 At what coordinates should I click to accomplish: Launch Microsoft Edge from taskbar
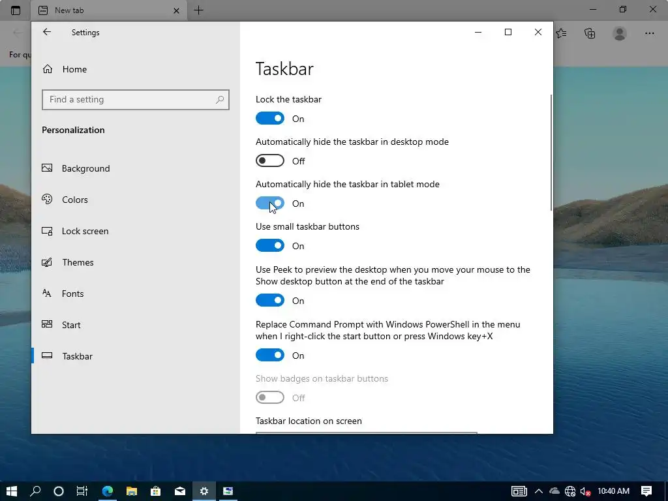108,491
